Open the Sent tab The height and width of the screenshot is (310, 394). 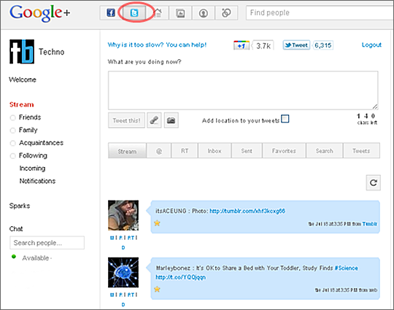[247, 151]
